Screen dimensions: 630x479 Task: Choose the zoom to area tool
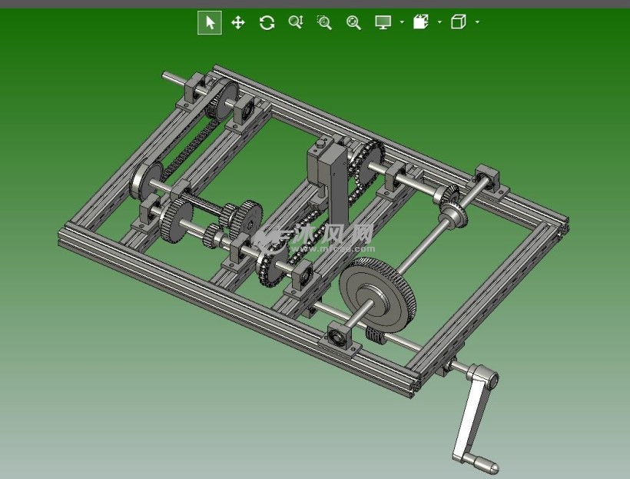point(325,22)
